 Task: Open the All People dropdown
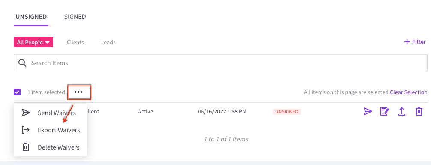click(33, 42)
